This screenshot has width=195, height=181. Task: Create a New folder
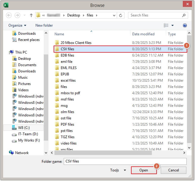pos(44,25)
